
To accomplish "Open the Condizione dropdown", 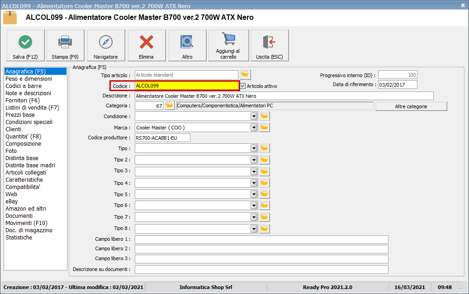I will point(254,116).
